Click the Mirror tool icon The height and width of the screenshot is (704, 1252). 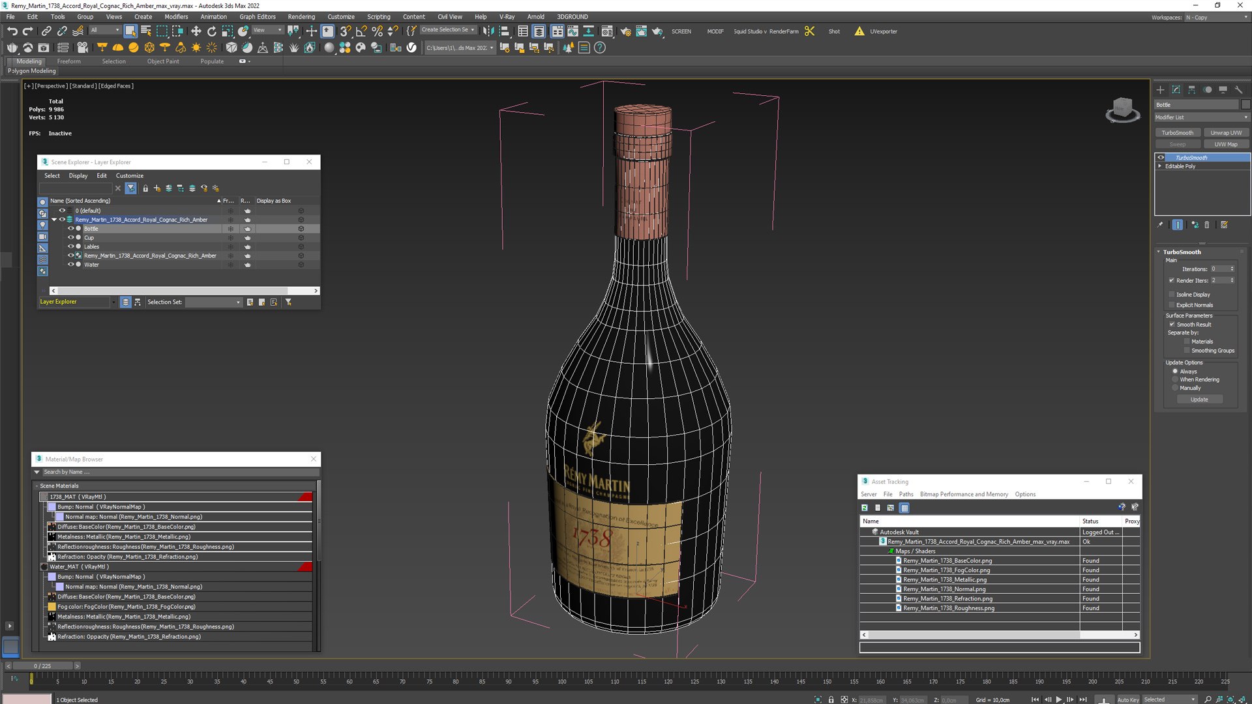(488, 31)
